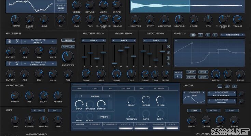Click the Filter 2 ENV knob

[39, 74]
